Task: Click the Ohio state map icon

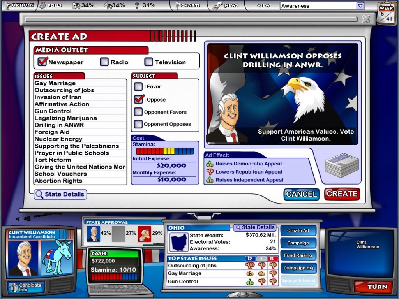Action: pyautogui.click(x=179, y=242)
